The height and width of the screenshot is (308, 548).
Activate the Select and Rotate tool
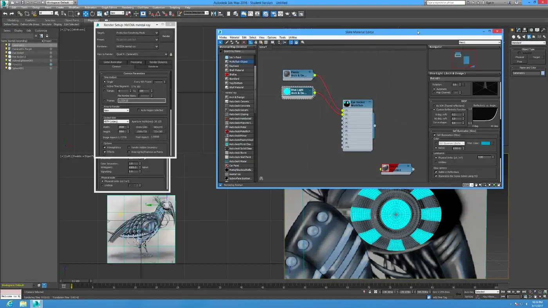click(92, 14)
